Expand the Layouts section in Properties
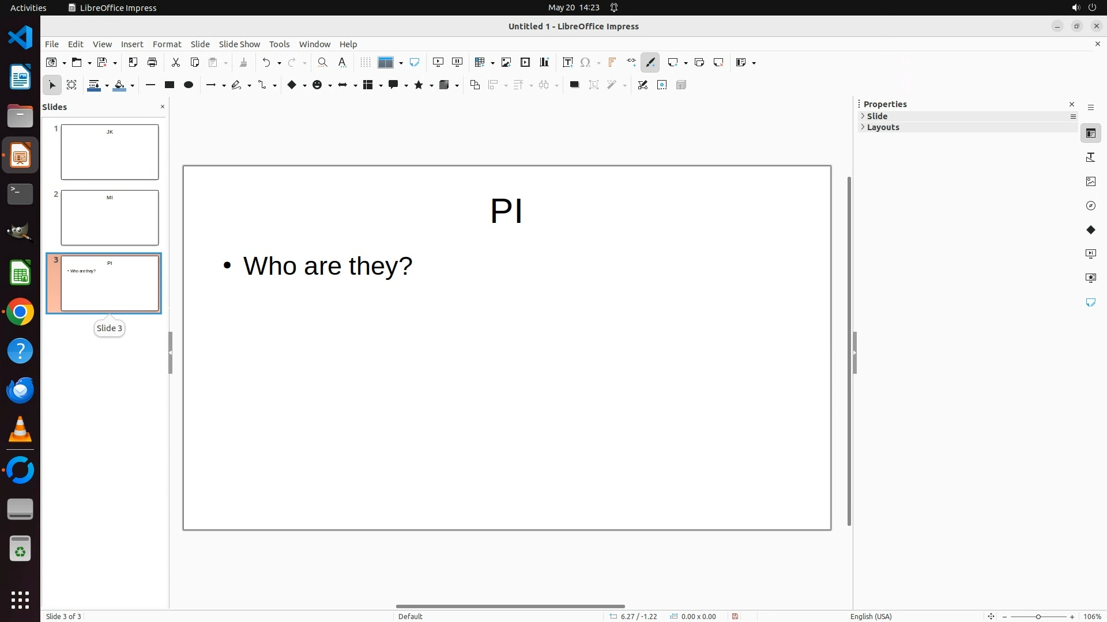Screen dimensions: 1107x622 tap(882, 127)
